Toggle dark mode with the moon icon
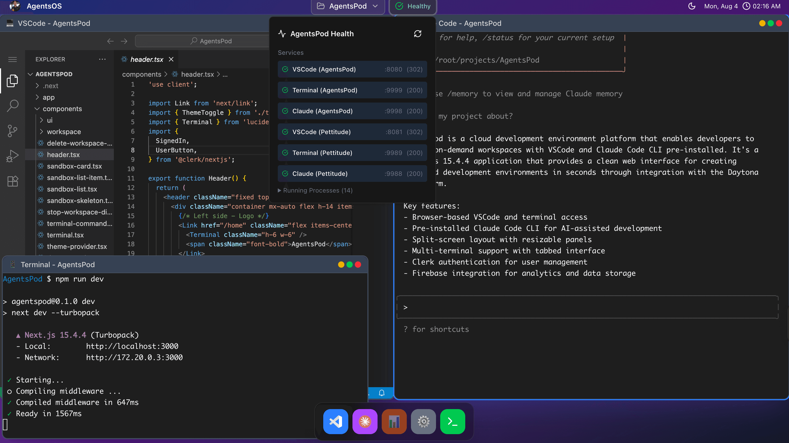 pyautogui.click(x=692, y=6)
